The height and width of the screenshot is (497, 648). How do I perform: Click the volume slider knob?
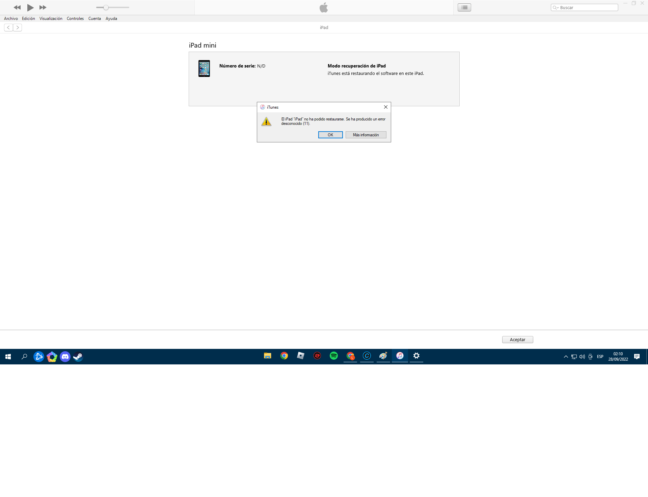[106, 7]
